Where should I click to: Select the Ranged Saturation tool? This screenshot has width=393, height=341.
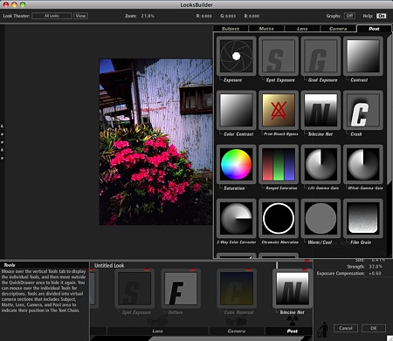[279, 164]
